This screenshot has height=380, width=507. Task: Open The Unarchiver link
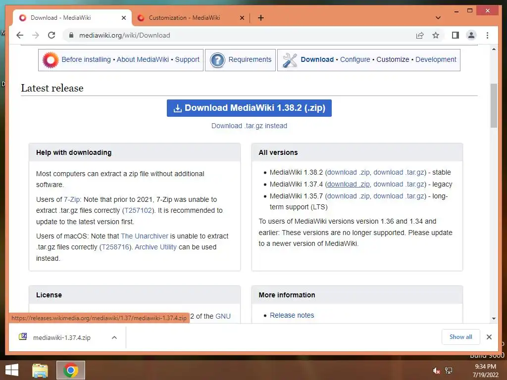pyautogui.click(x=145, y=236)
